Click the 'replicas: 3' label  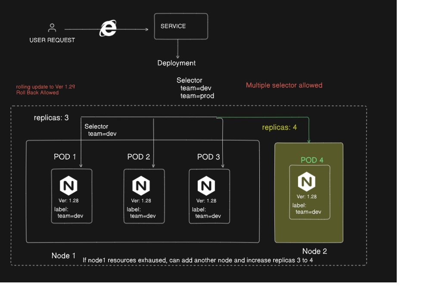pyautogui.click(x=51, y=118)
